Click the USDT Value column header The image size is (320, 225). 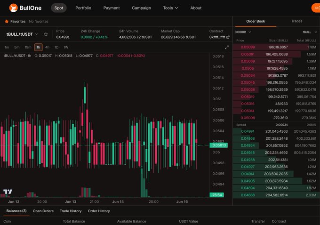tap(189, 221)
